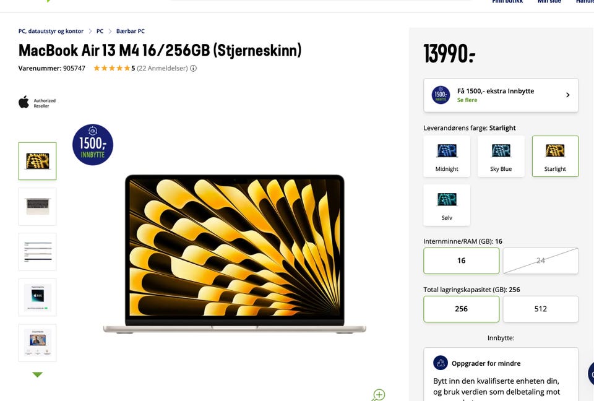Expand more thumbnails with green down arrow
The height and width of the screenshot is (401, 594).
(x=38, y=374)
